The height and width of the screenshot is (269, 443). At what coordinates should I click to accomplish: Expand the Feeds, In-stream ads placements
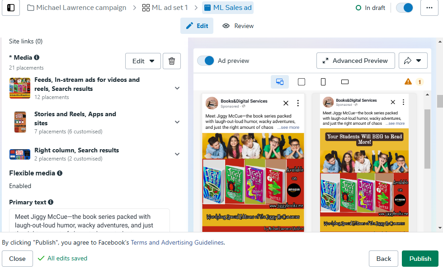click(x=177, y=88)
